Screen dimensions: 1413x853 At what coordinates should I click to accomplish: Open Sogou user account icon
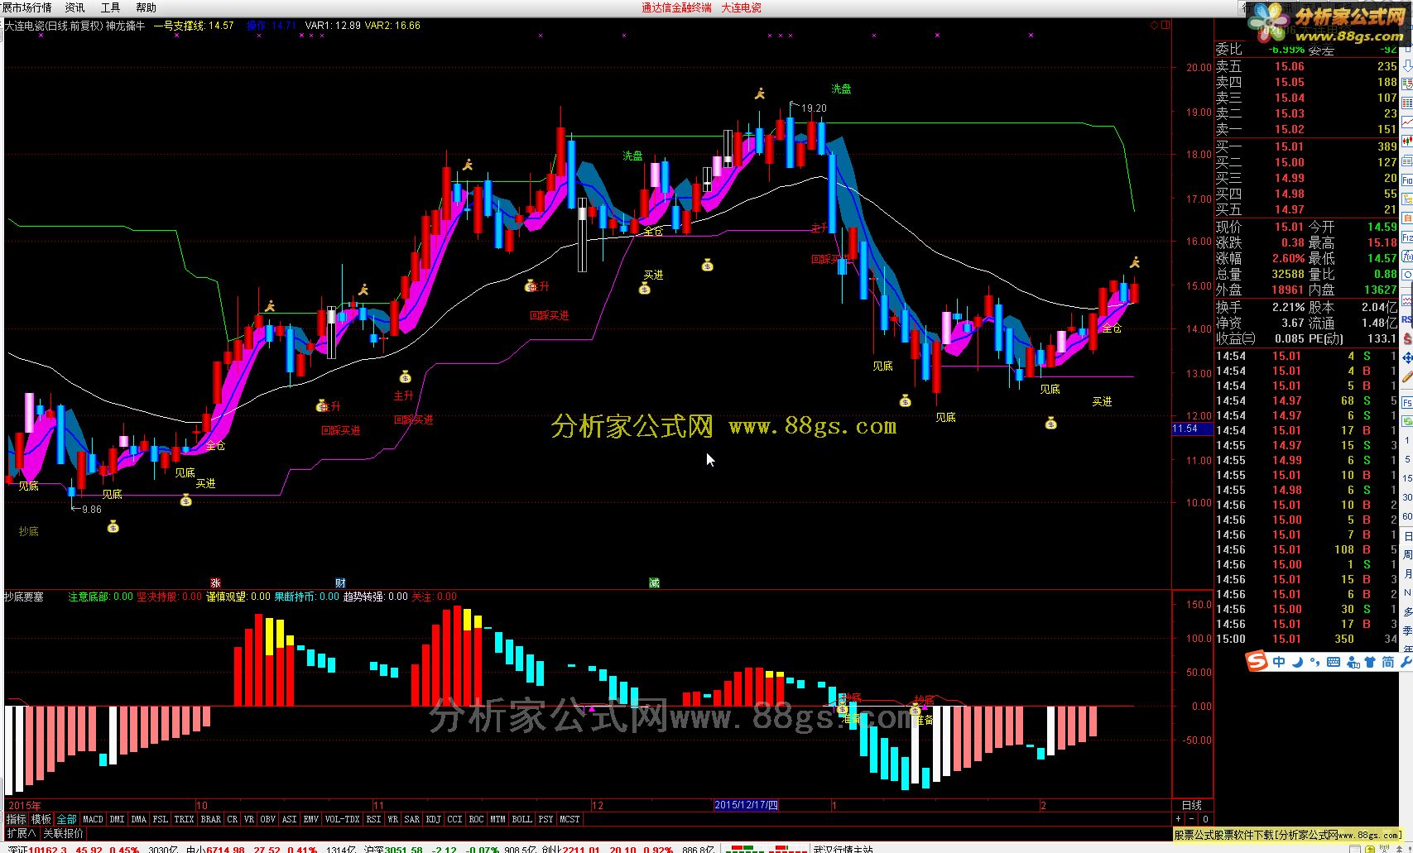1353,662
